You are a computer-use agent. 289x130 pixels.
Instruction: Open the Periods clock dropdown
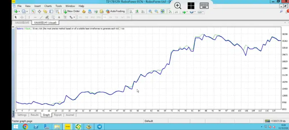coord(192,12)
